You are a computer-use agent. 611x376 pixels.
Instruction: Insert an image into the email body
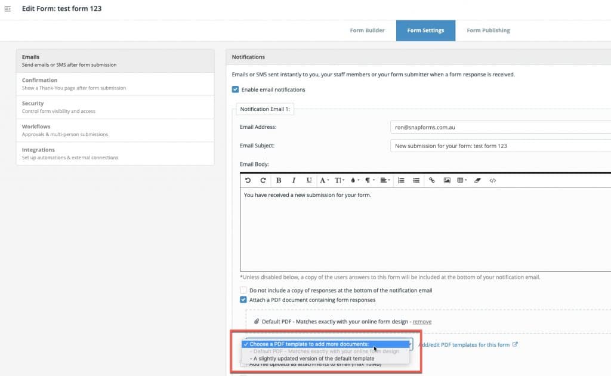448,180
